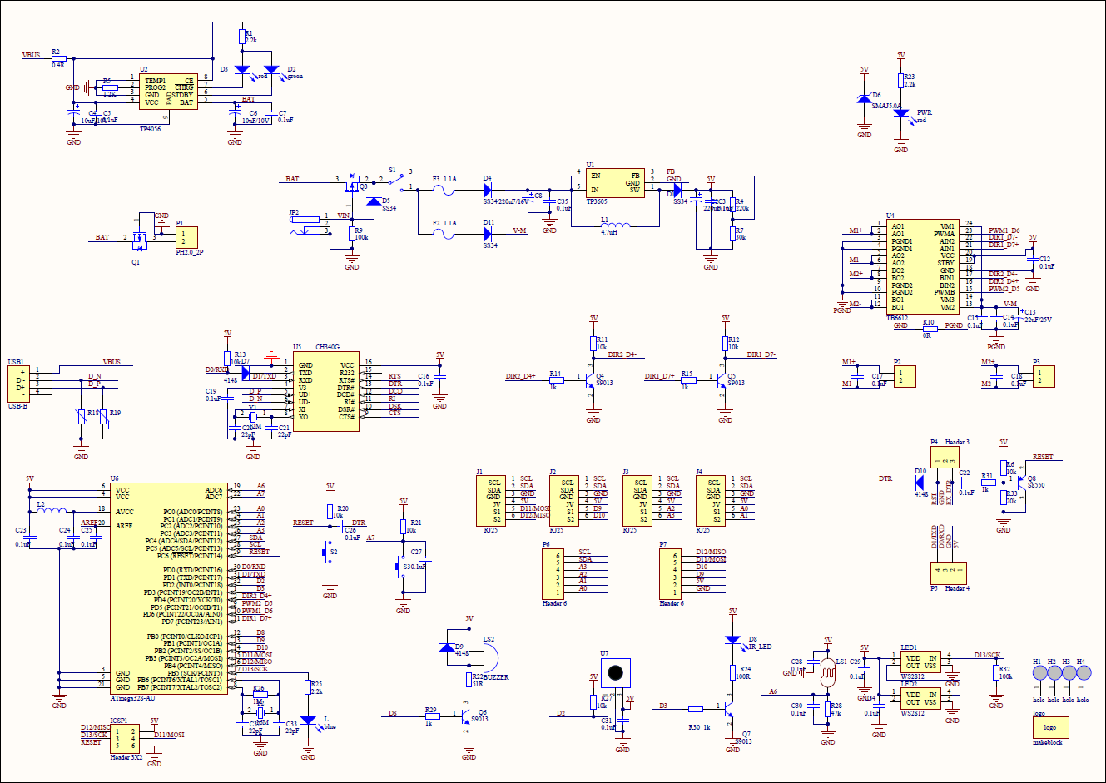Select the SMAJ5.0A diode D6
Screen dimensions: 1106x783
point(865,99)
